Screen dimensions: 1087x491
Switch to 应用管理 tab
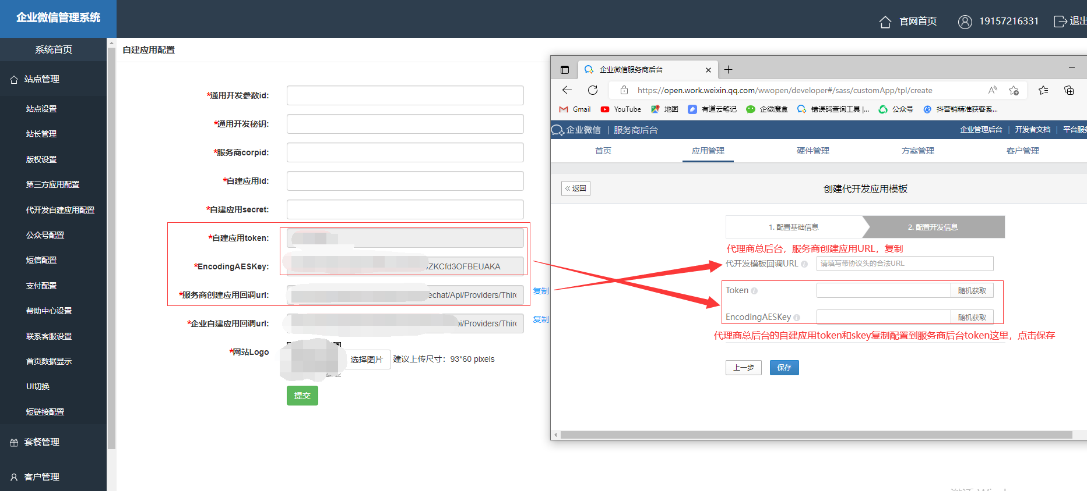point(708,151)
